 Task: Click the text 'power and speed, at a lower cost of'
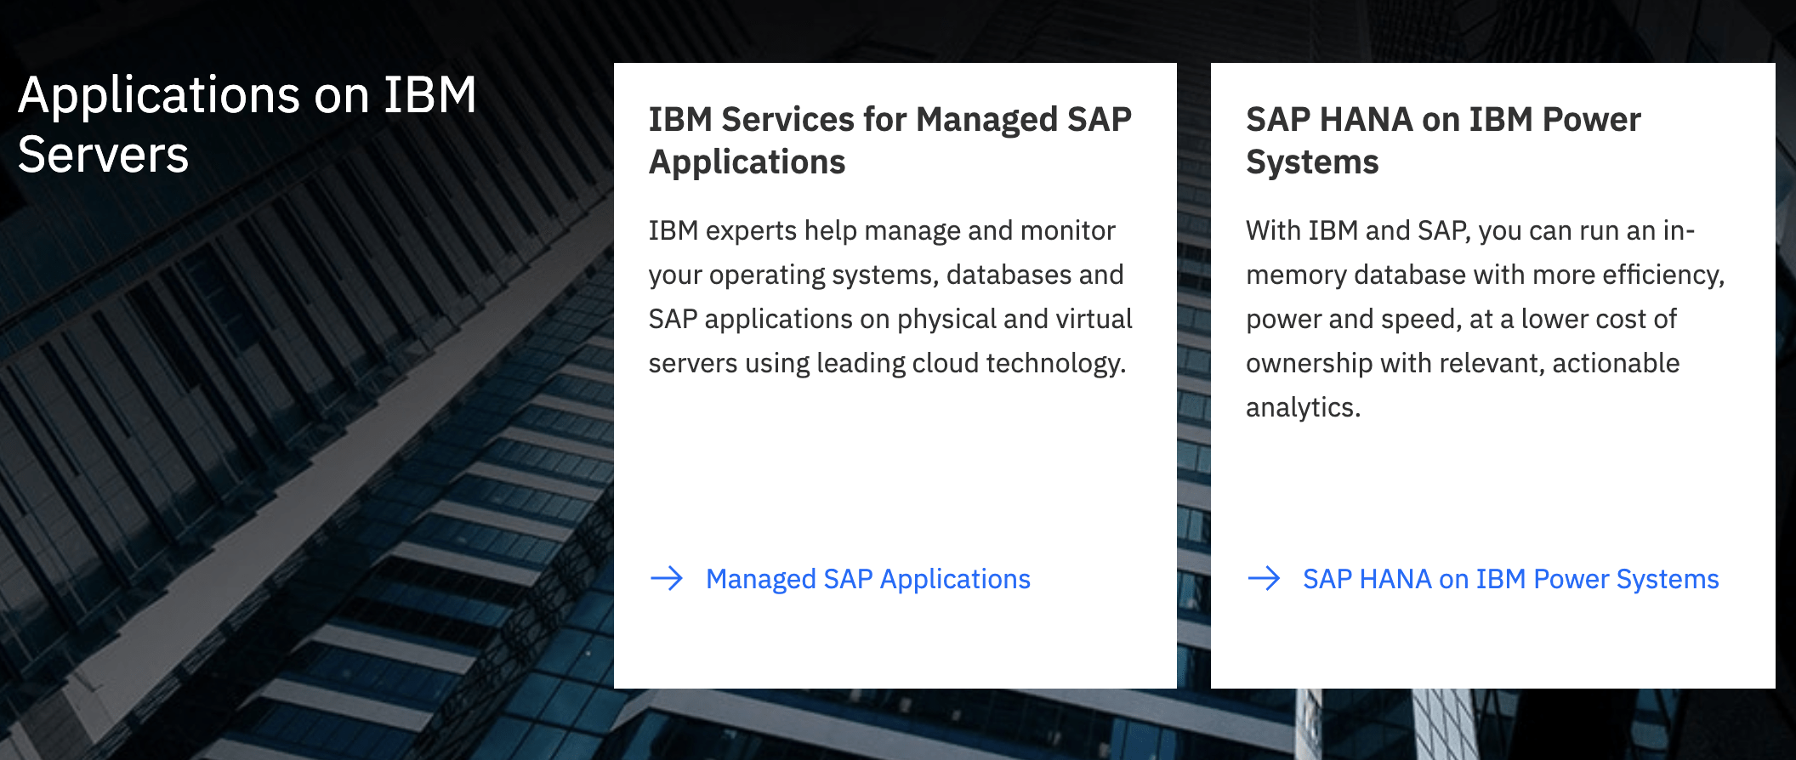pos(1460,319)
